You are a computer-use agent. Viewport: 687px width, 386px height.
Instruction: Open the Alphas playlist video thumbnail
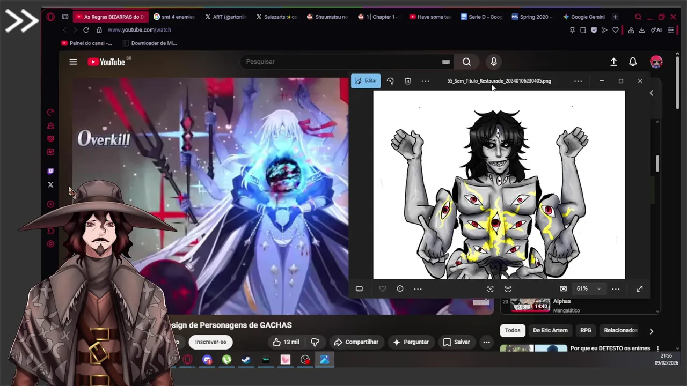point(530,305)
